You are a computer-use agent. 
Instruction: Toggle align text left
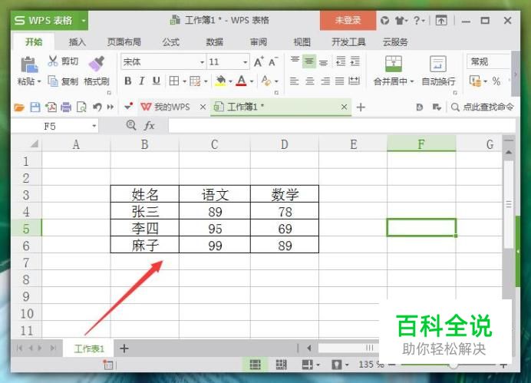pyautogui.click(x=295, y=81)
